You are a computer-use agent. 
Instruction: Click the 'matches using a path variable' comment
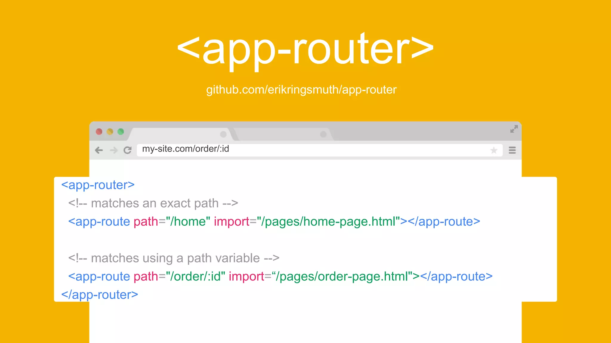(174, 258)
